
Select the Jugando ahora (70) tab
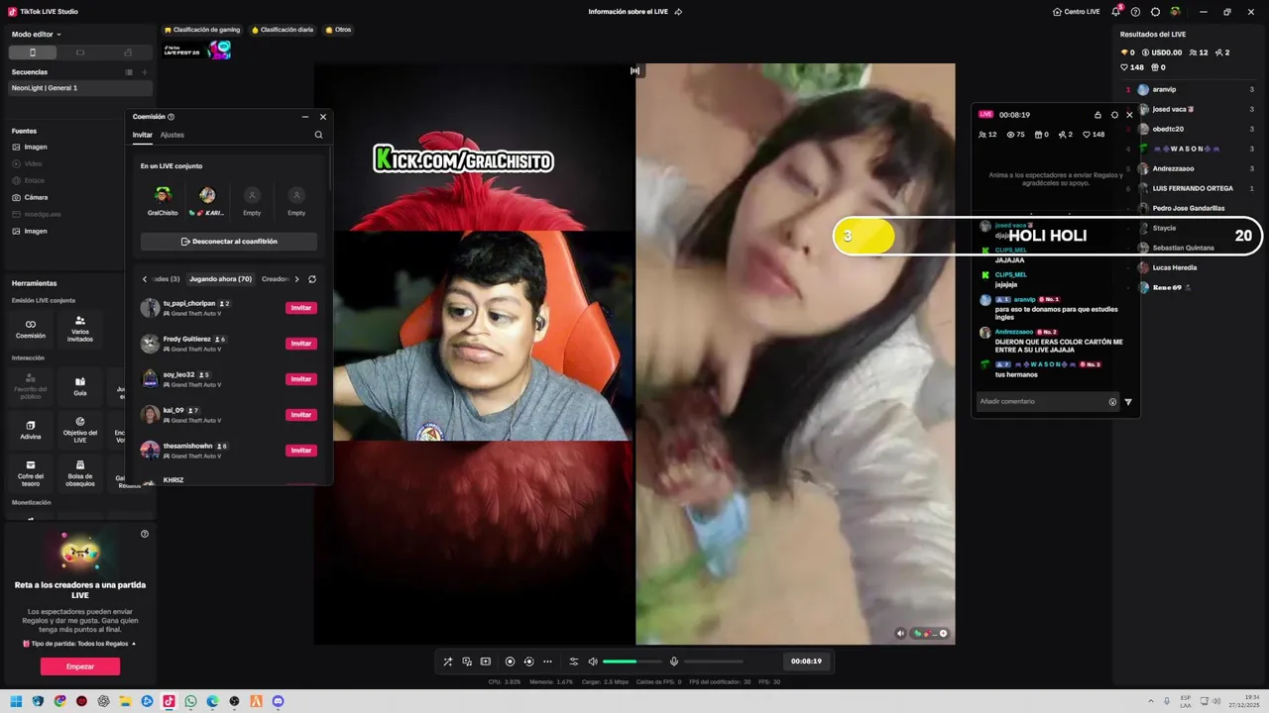pos(220,279)
